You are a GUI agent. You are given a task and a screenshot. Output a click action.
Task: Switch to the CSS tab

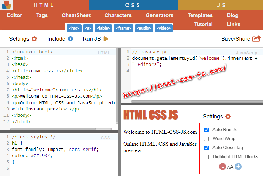pyautogui.click(x=133, y=5)
